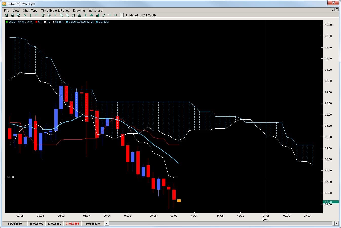Click the horizontal chart scrollbar track
This screenshot has width=341, height=228.
pos(222,223)
